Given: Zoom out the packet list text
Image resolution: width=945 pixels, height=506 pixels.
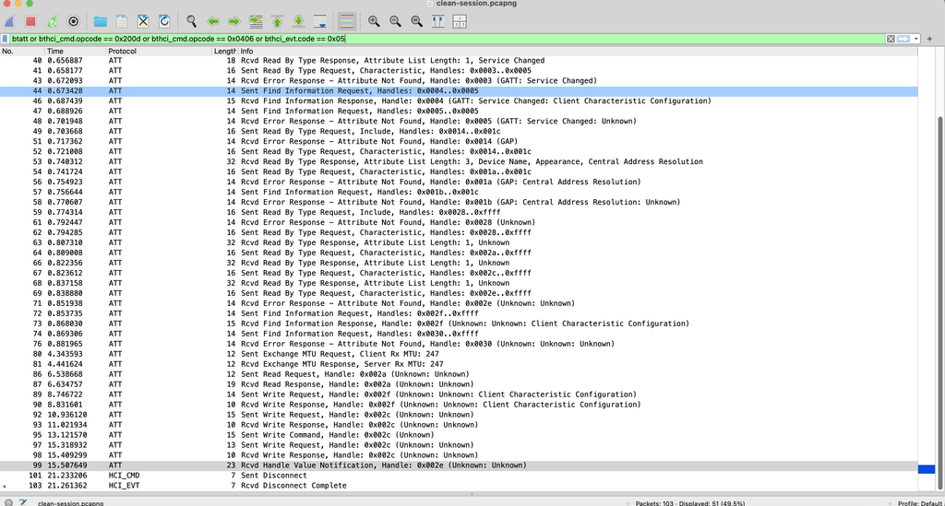Looking at the screenshot, I should (395, 22).
